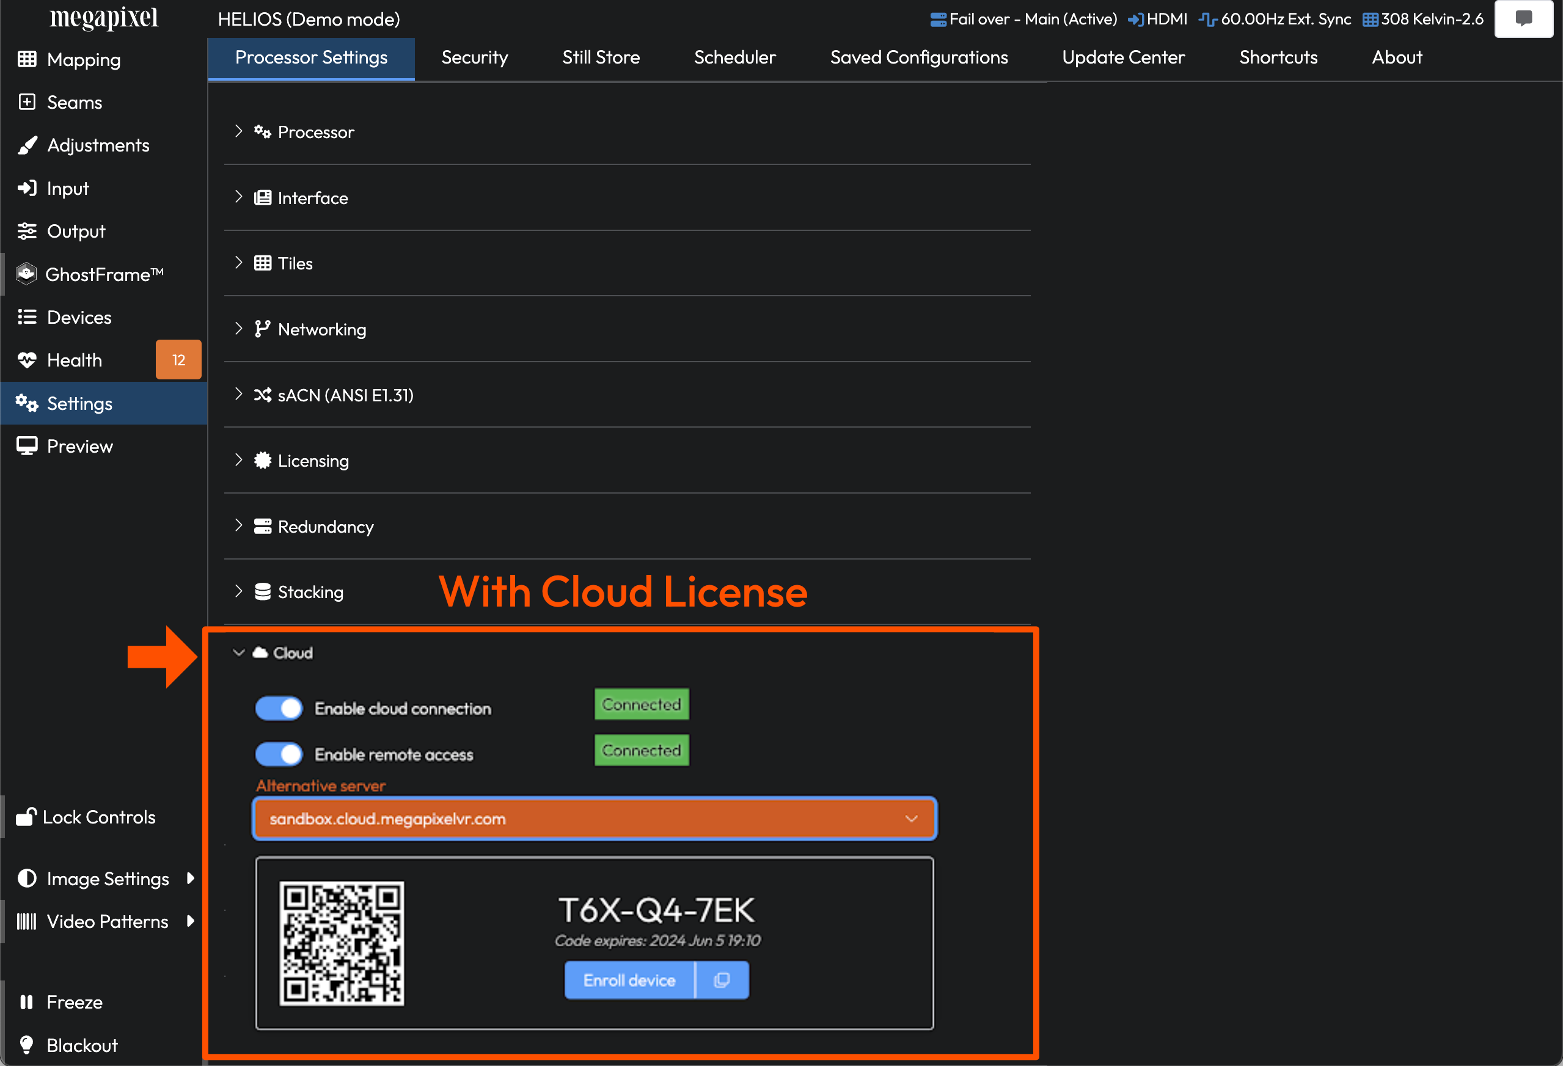Copy the enrollment code icon
This screenshot has height=1066, width=1563.
click(x=722, y=980)
